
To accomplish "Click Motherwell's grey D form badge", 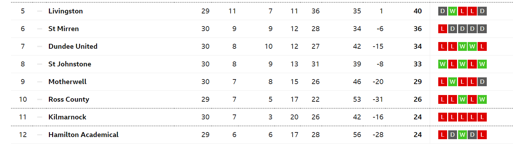I will (x=482, y=82).
